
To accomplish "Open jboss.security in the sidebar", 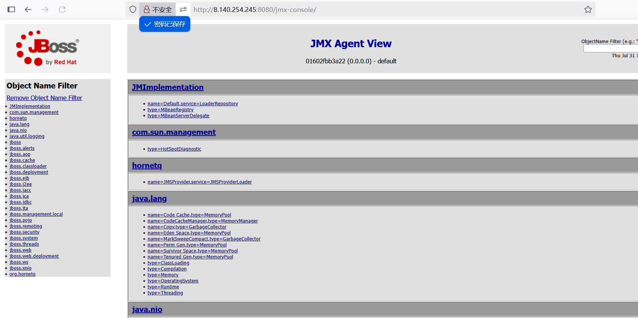I will click(x=24, y=232).
